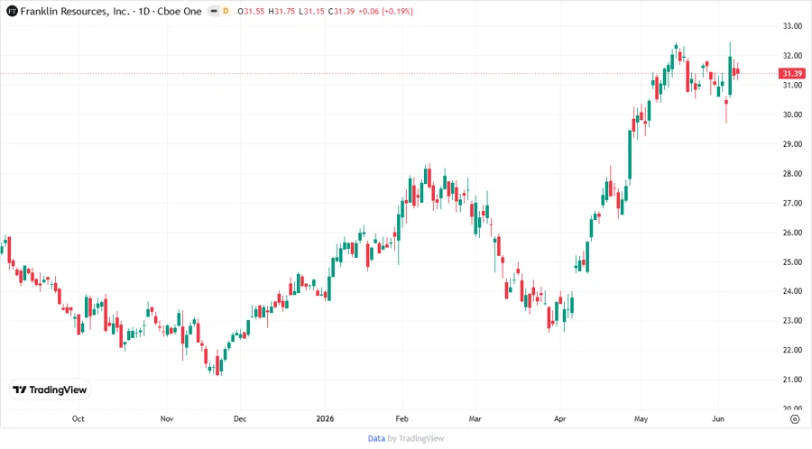The width and height of the screenshot is (812, 449).
Task: Open chart settings gear icon
Action: pos(795,419)
